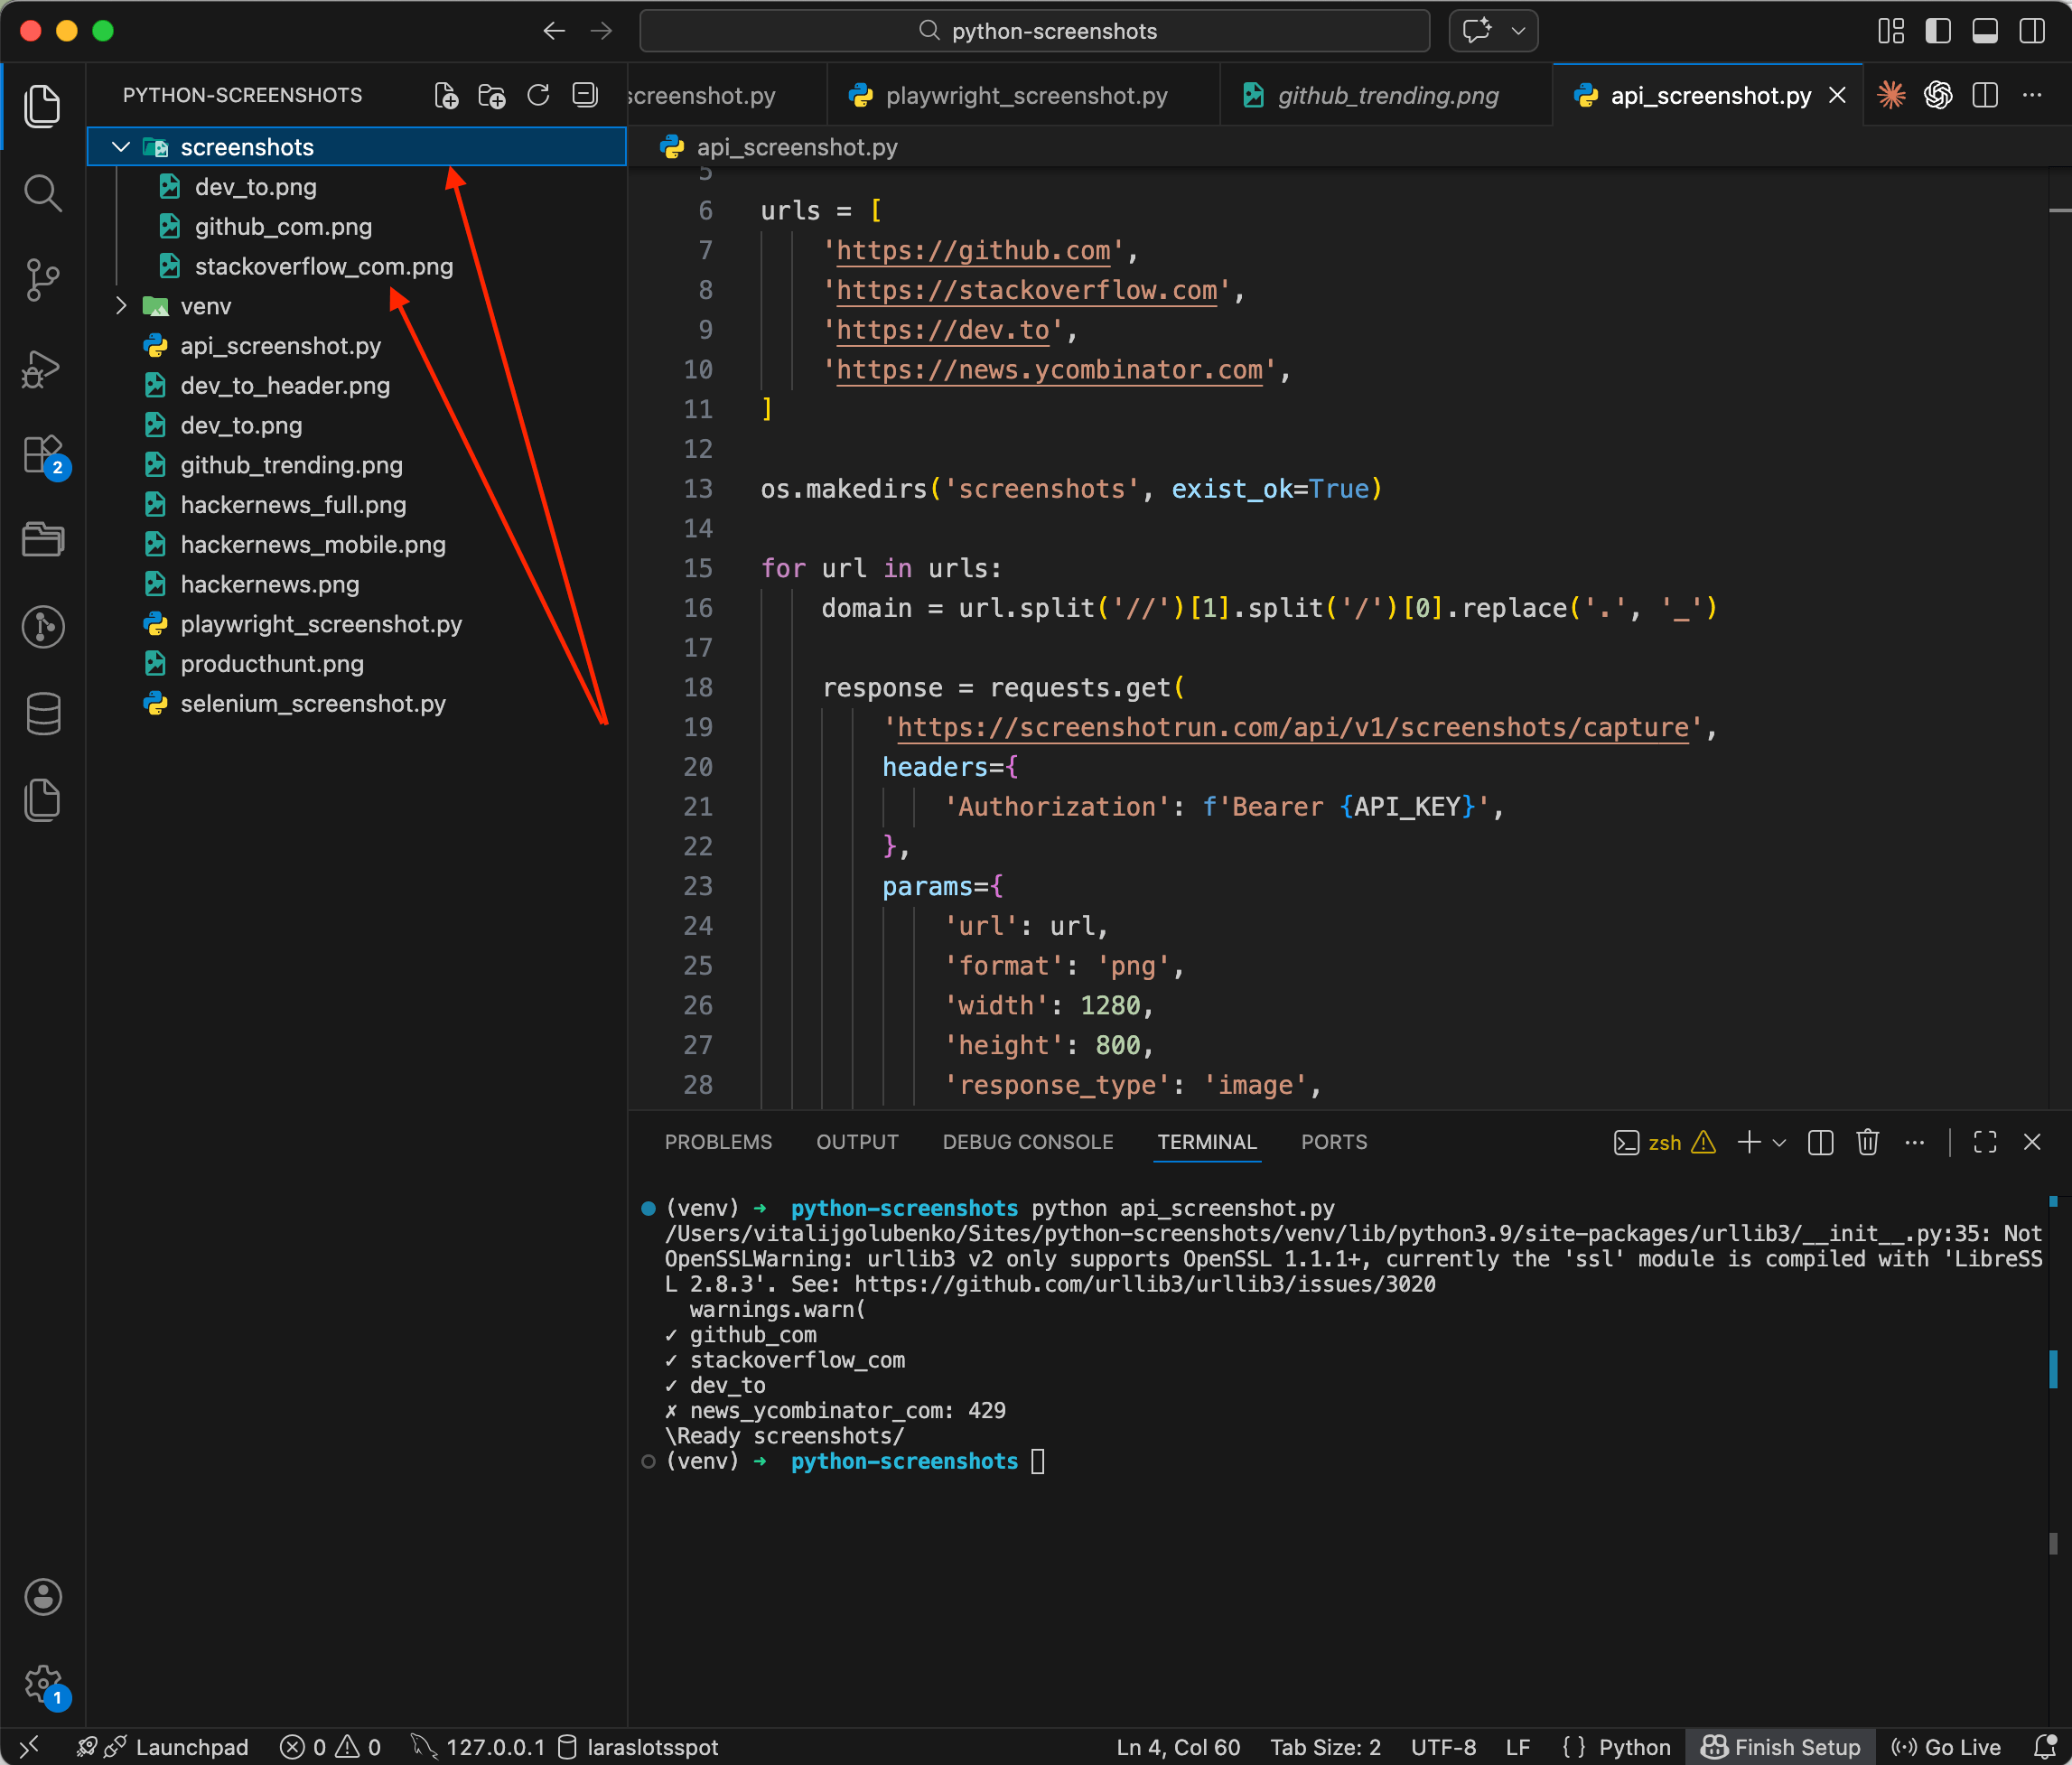Open the Extensions view with badge 2

click(43, 455)
